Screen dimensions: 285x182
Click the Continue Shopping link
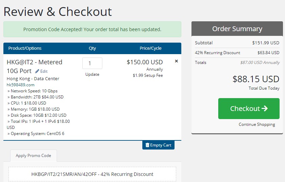tap(257, 124)
